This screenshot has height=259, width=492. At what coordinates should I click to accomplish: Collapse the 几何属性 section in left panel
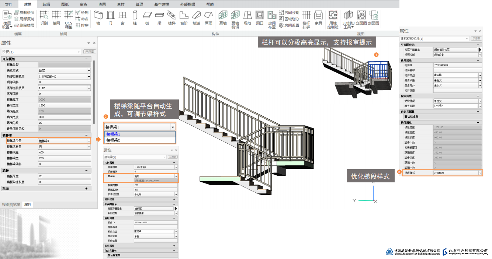pyautogui.click(x=86, y=59)
